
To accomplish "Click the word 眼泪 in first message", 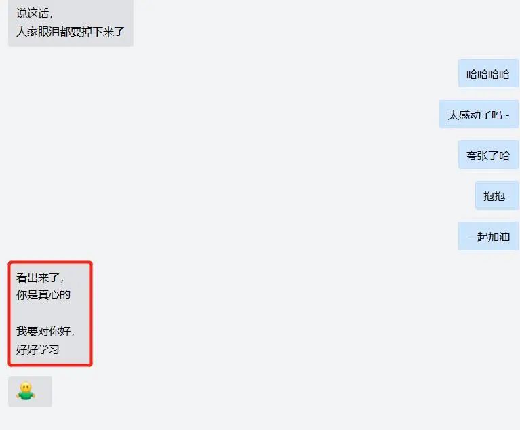I will (49, 31).
